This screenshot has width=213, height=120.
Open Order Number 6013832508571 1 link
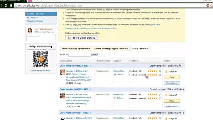[75, 66]
